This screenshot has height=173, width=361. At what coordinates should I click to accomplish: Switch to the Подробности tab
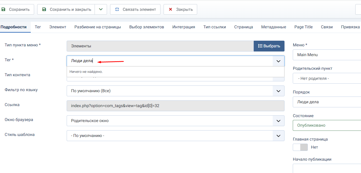[x=14, y=27]
